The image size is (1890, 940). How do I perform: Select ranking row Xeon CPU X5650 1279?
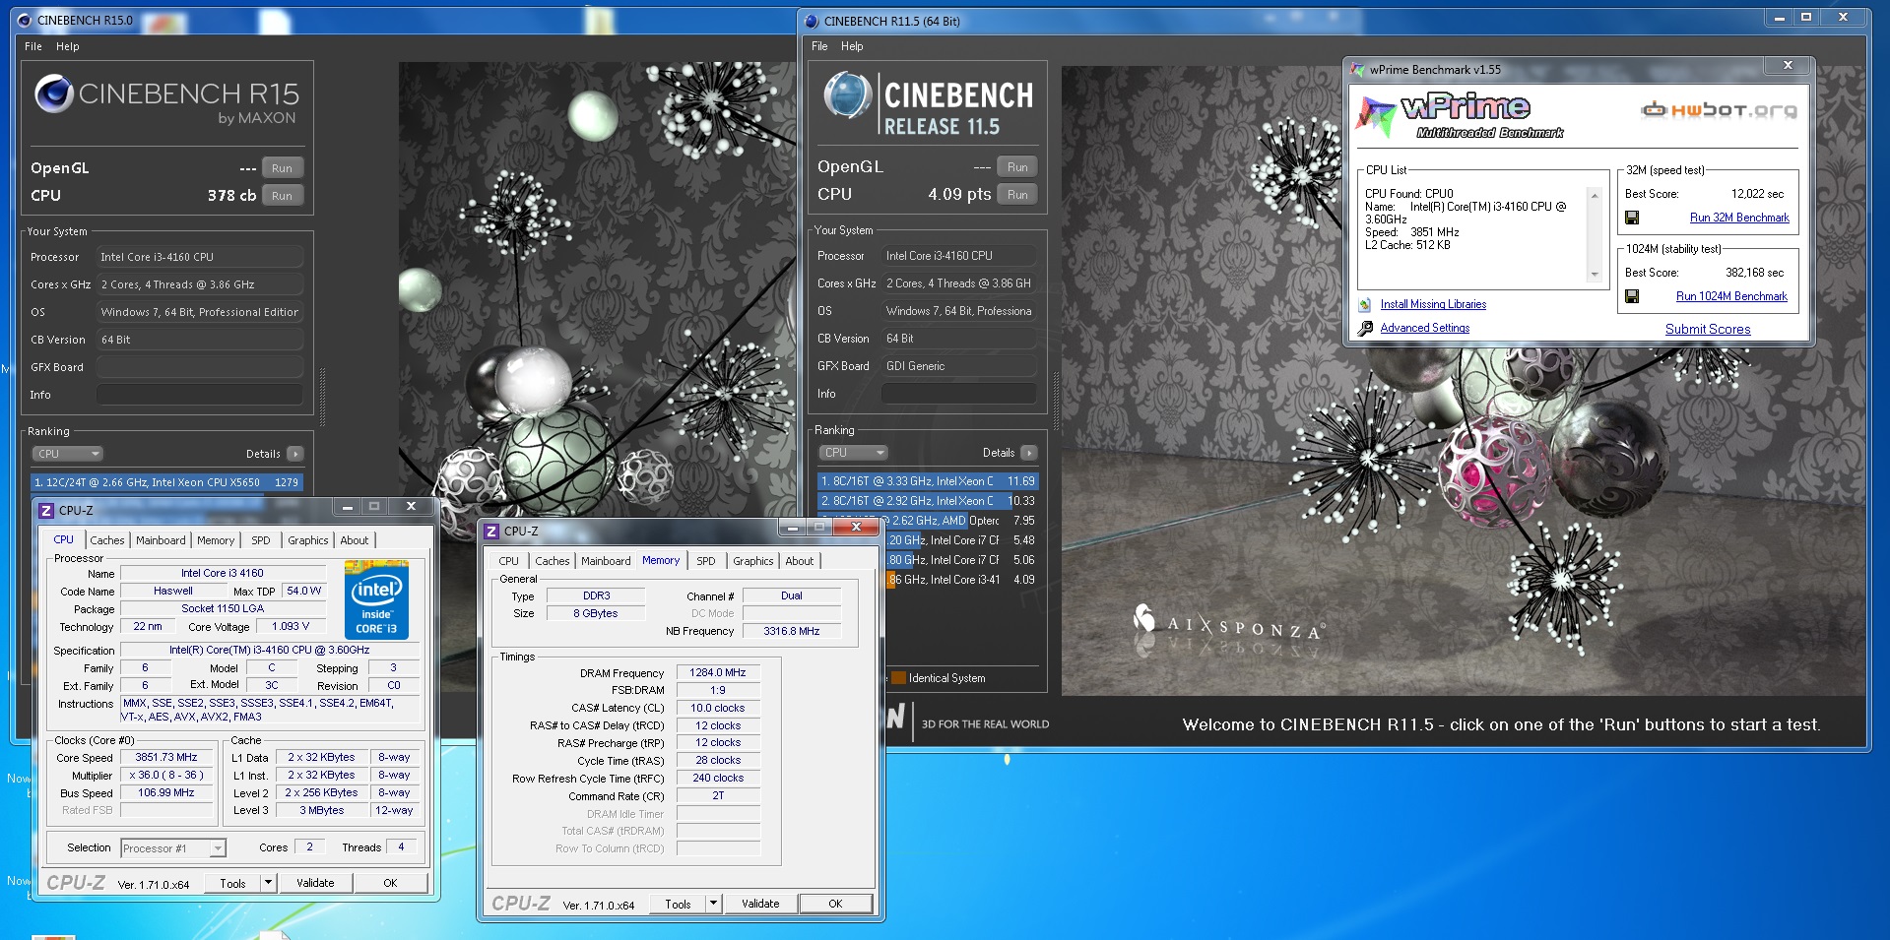click(166, 482)
